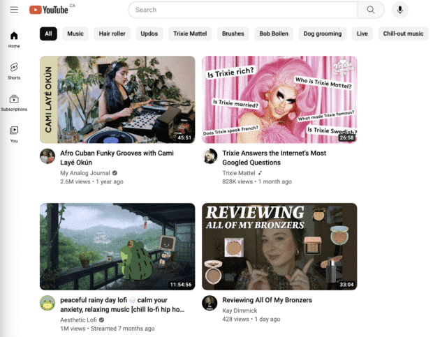The height and width of the screenshot is (337, 433).
Task: Select the Updos filter chip
Action: [x=149, y=33]
